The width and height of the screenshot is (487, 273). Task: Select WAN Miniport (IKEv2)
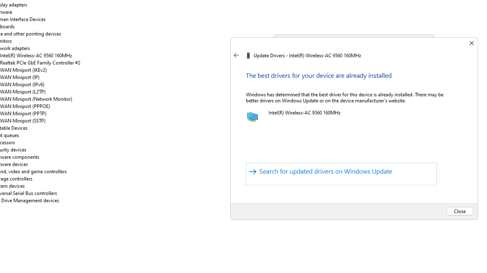click(23, 70)
